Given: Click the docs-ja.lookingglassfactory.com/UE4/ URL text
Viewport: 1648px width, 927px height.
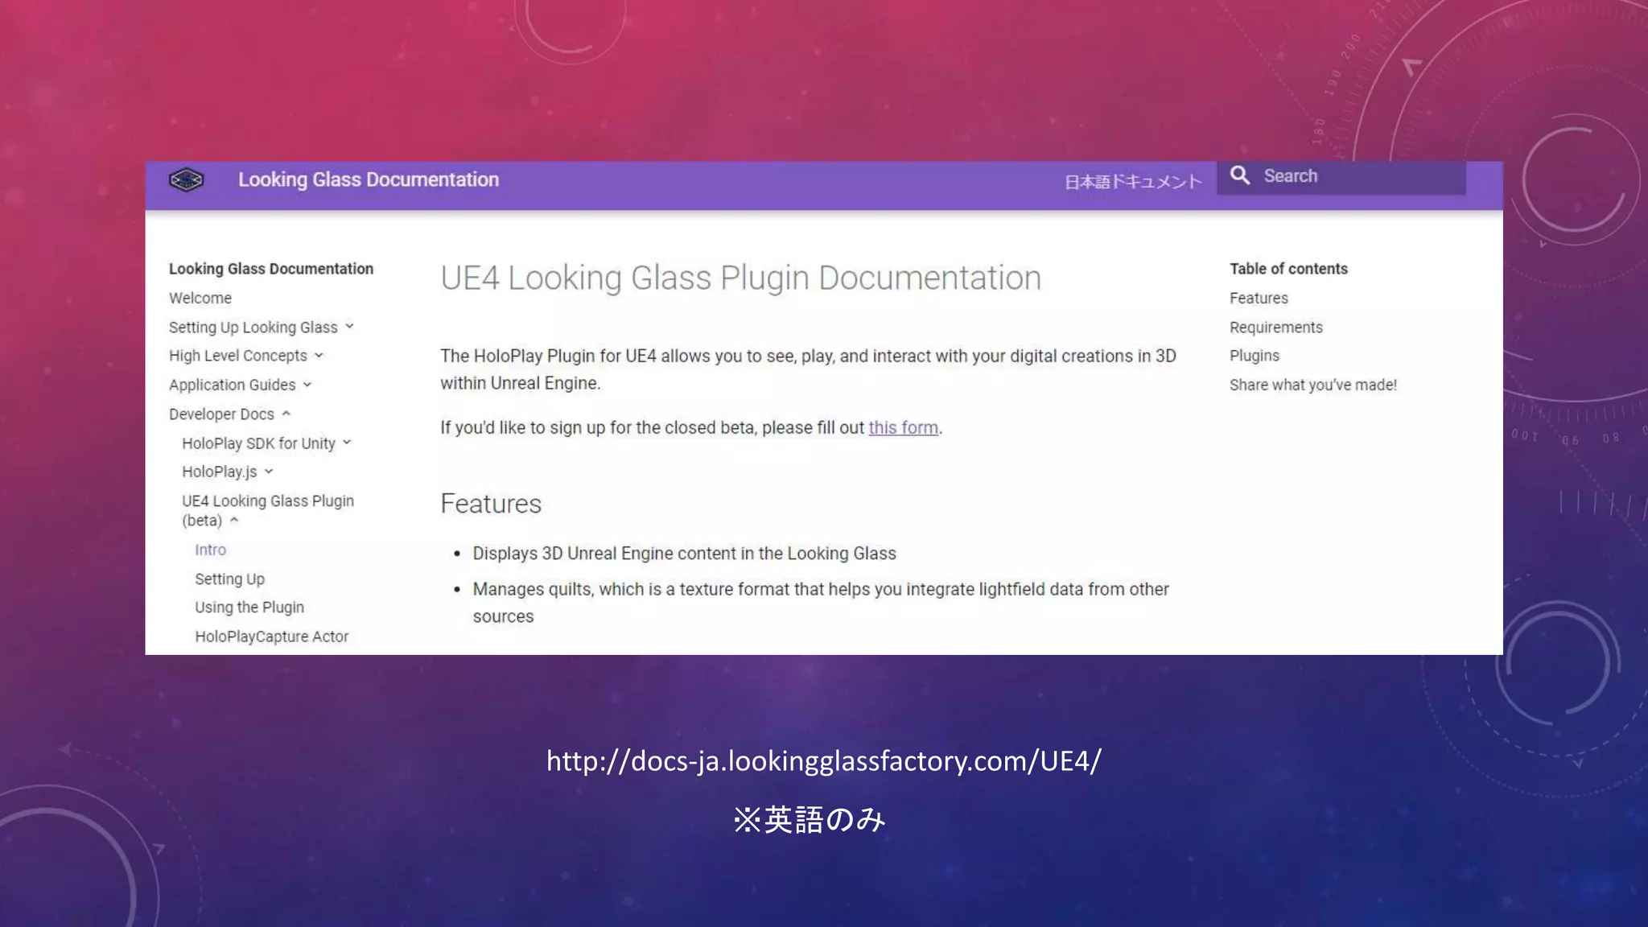Looking at the screenshot, I should tap(824, 760).
